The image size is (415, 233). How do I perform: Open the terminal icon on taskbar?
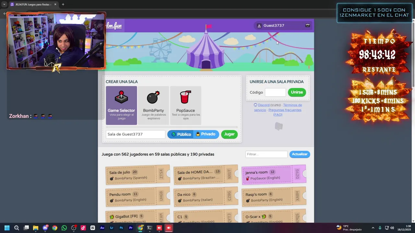coord(149,228)
